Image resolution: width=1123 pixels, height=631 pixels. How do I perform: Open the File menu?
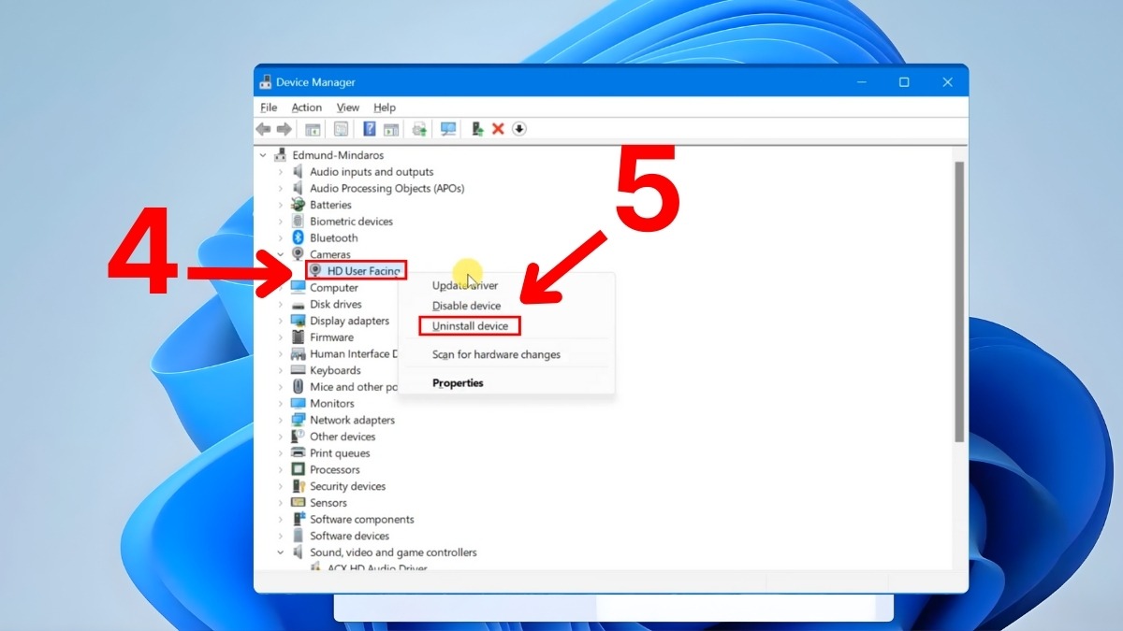click(x=269, y=108)
